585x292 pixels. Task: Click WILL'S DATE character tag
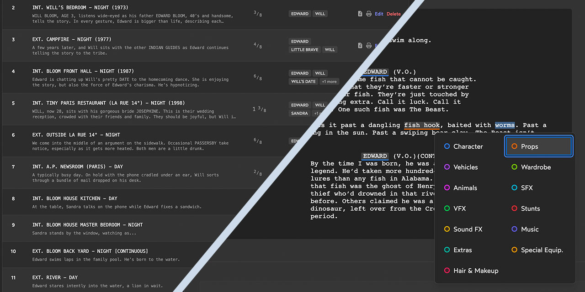(303, 82)
